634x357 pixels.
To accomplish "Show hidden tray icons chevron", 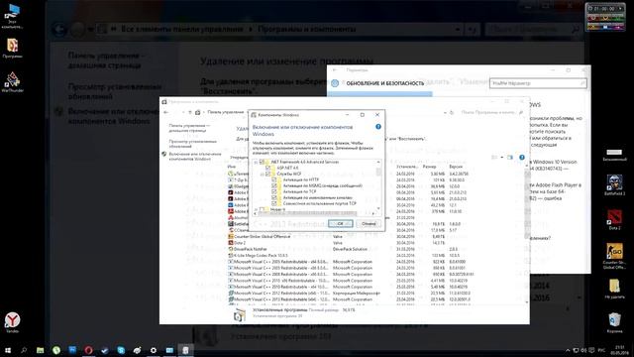I will click(x=568, y=350).
